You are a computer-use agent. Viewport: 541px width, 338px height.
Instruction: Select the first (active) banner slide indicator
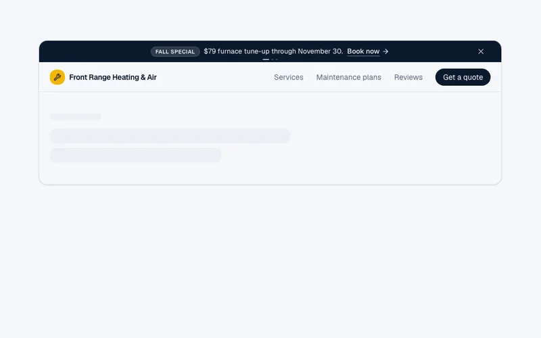tap(266, 59)
